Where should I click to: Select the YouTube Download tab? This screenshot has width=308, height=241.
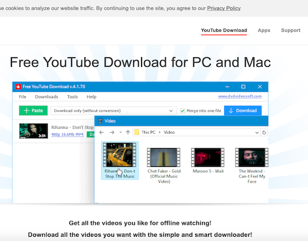pyautogui.click(x=224, y=30)
